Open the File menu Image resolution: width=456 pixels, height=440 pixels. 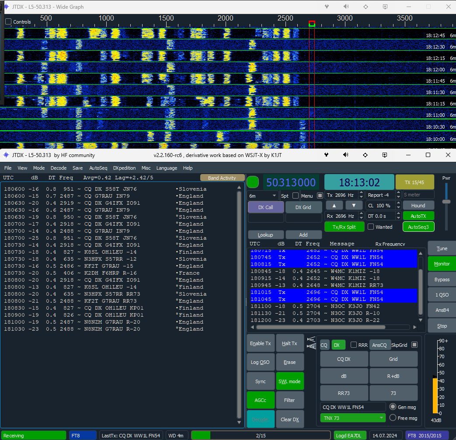coord(8,168)
